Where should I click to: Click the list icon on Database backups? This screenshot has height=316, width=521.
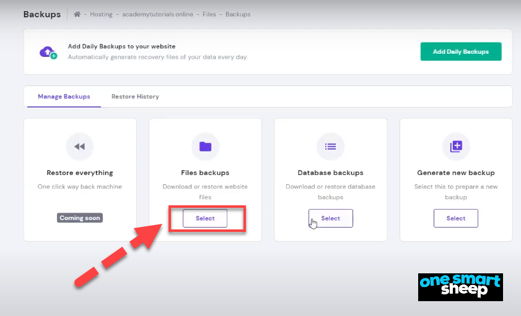click(331, 147)
